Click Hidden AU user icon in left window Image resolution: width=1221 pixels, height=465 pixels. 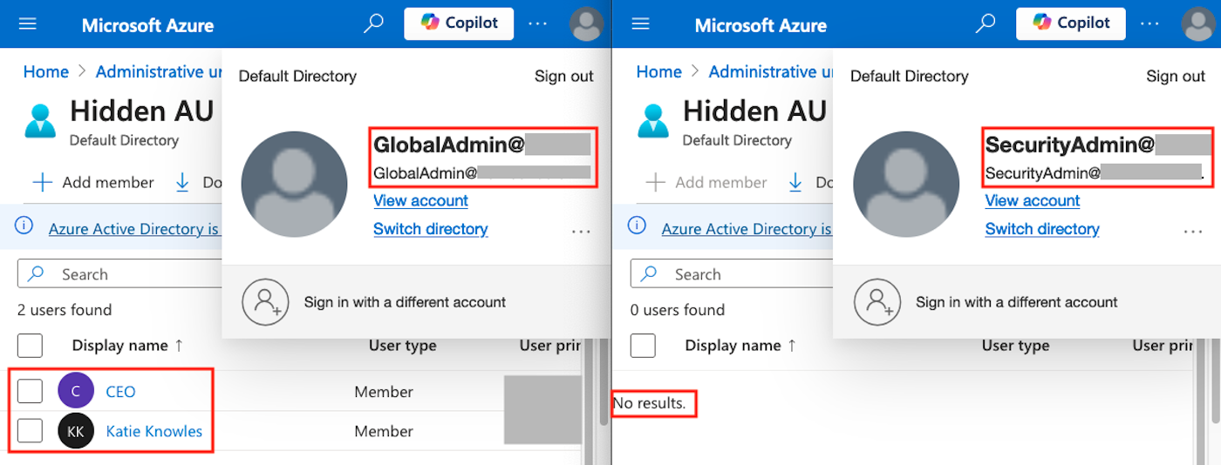coord(40,121)
